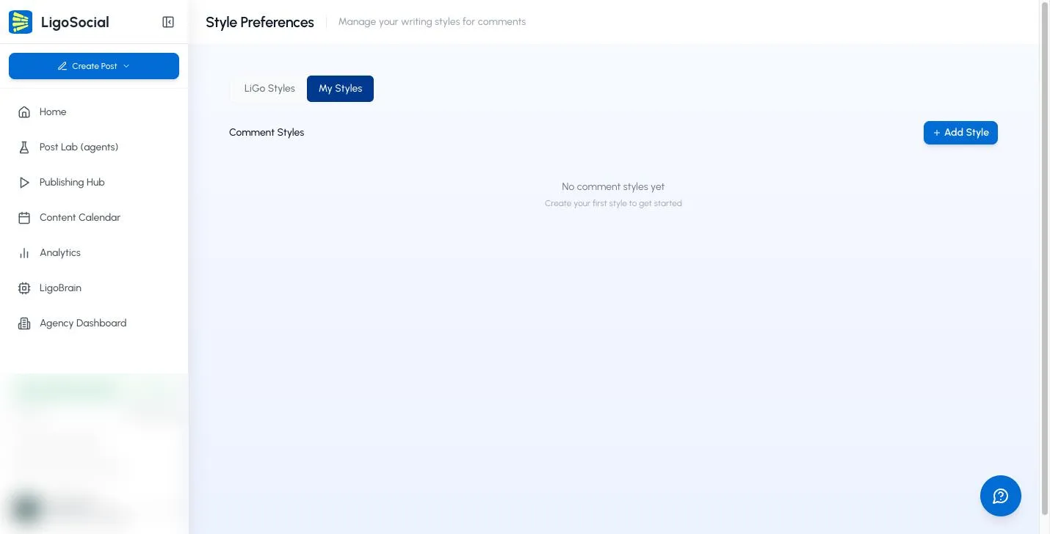The width and height of the screenshot is (1050, 534).
Task: Click the Agency Dashboard building icon
Action: tap(24, 323)
